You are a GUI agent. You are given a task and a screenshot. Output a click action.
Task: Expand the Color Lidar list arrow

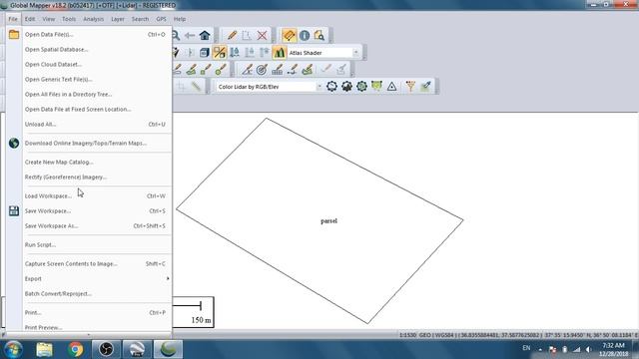tap(319, 87)
